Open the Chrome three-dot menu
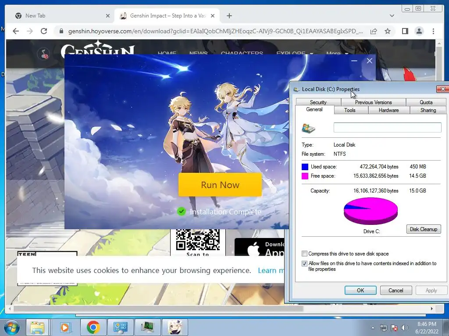449x336 pixels. [433, 31]
